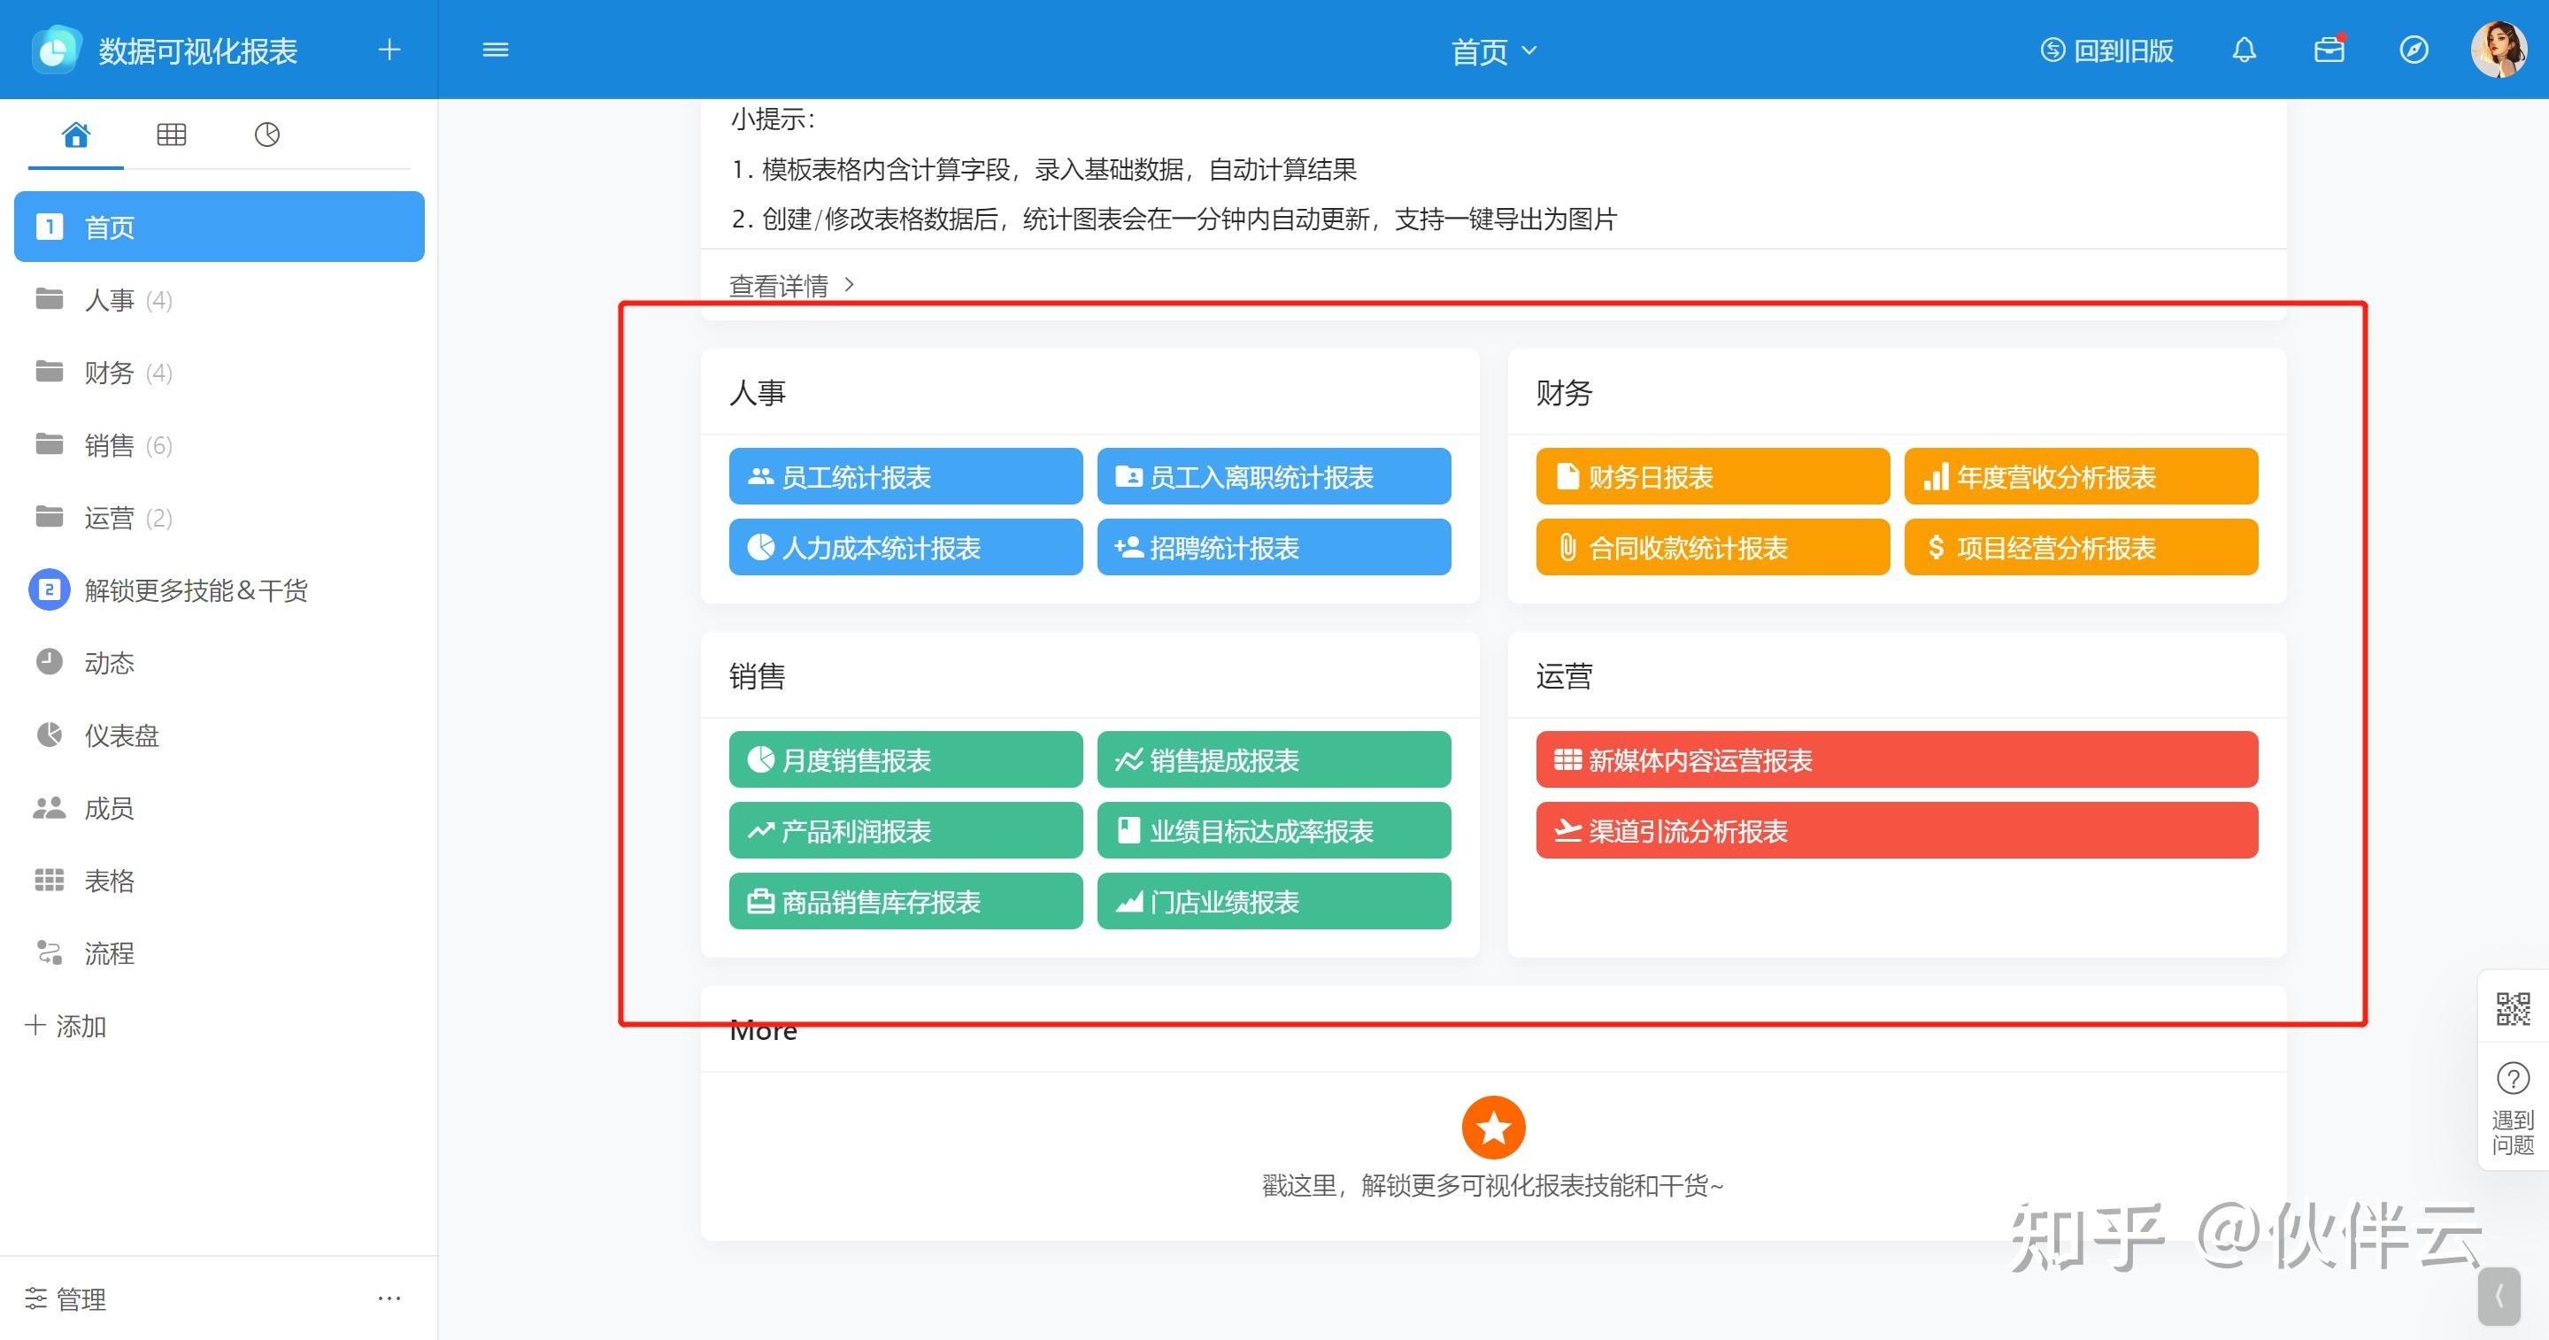The width and height of the screenshot is (2549, 1340).
Task: Click 回到旧版 link
Action: (x=2106, y=50)
